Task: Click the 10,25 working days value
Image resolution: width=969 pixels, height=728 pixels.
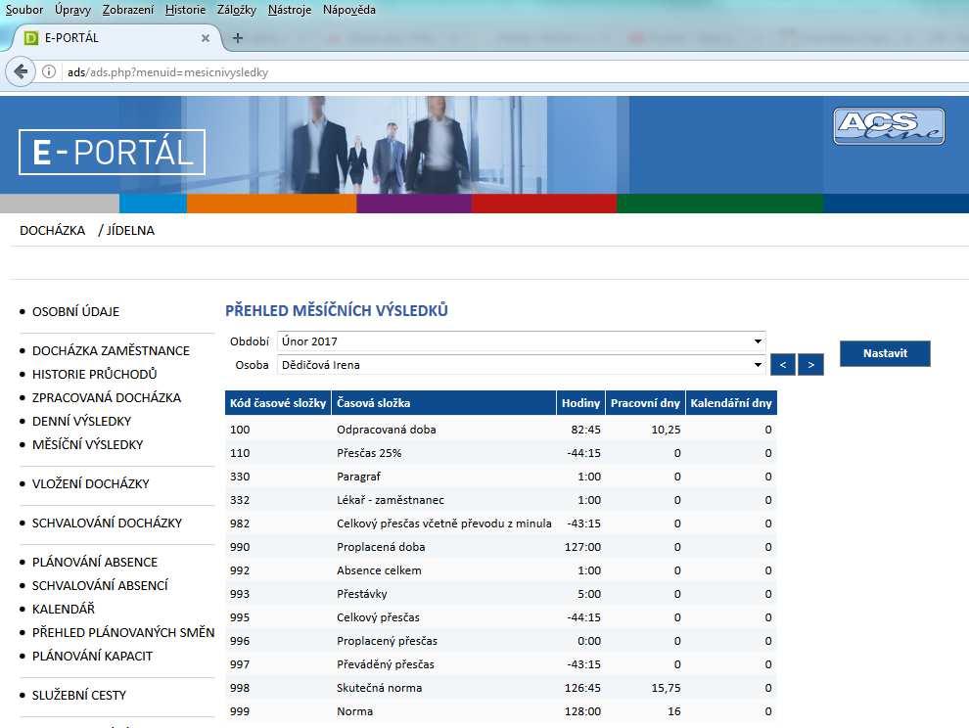Action: [x=666, y=430]
